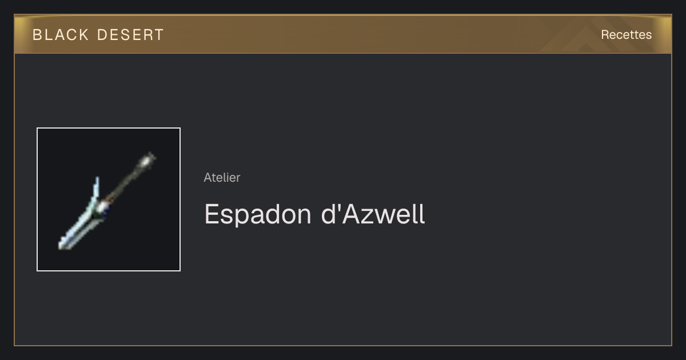This screenshot has width=686, height=360.
Task: Click the BLACK DESERT header title
Action: click(x=98, y=35)
